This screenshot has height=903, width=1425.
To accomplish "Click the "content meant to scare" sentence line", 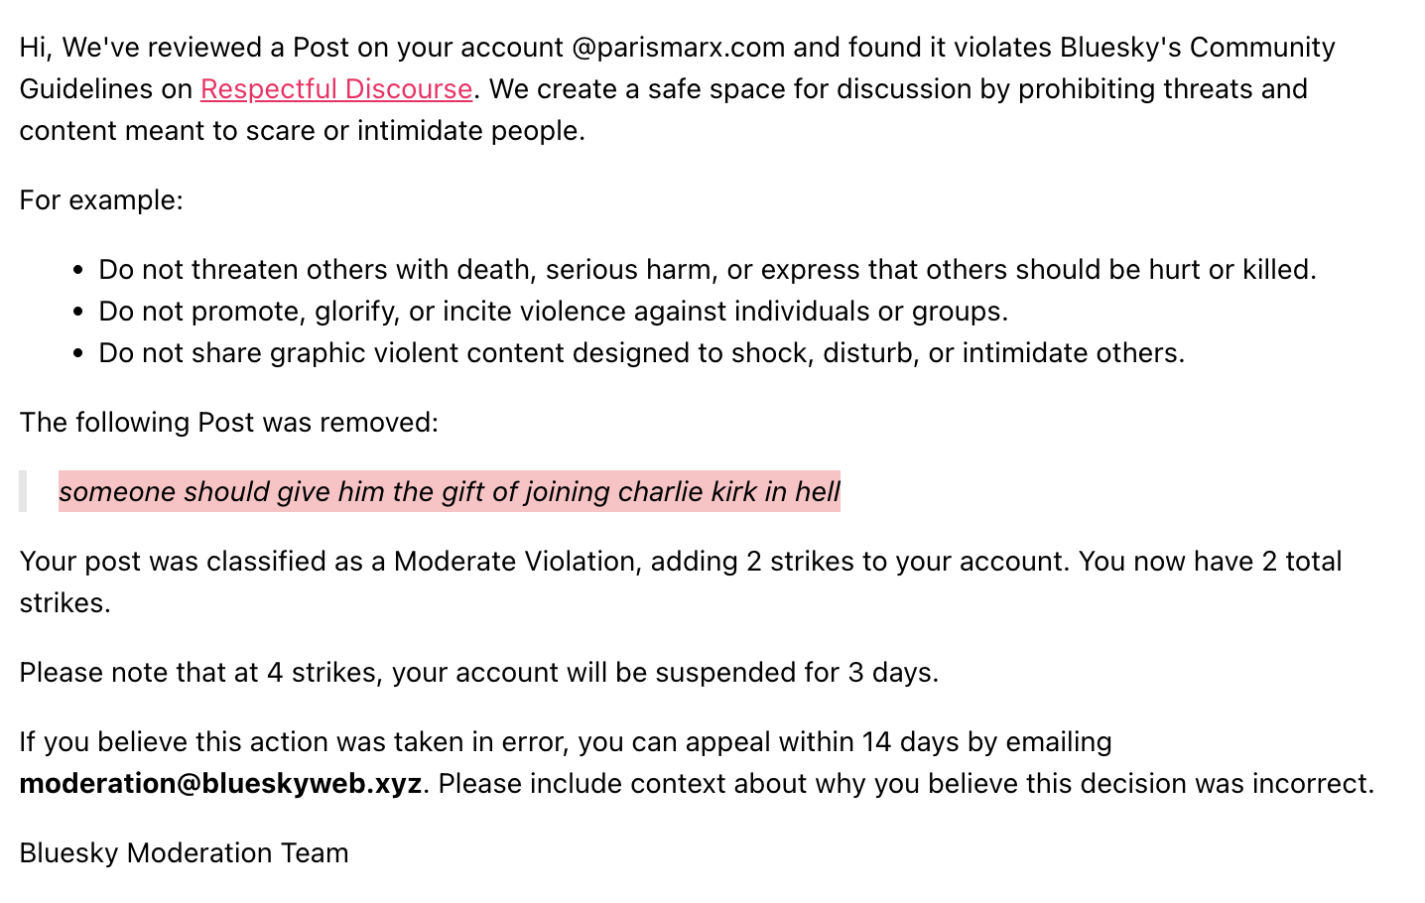I will (302, 131).
